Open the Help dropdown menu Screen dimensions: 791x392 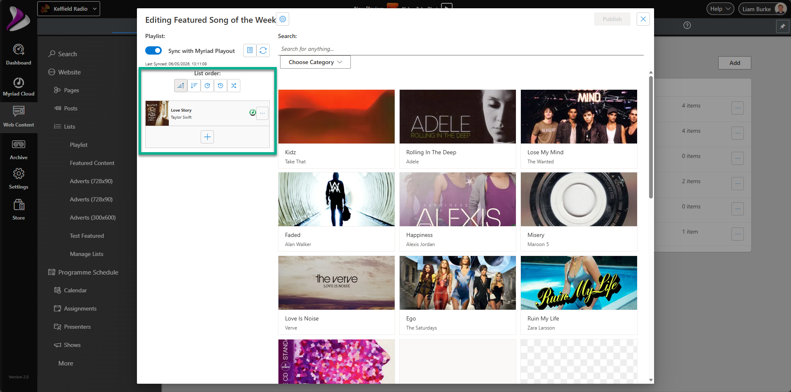click(720, 9)
